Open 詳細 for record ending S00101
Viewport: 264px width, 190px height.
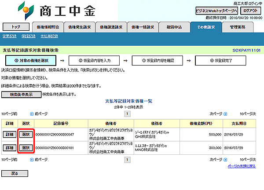pos(10,148)
